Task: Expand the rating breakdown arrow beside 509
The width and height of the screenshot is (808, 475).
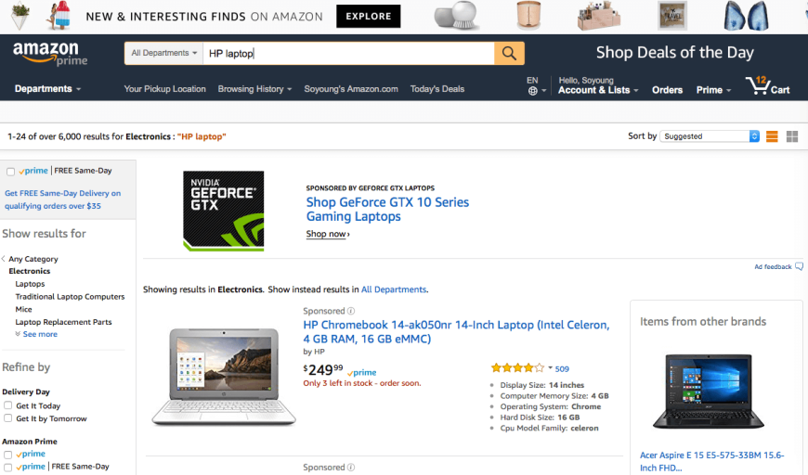Action: point(550,368)
